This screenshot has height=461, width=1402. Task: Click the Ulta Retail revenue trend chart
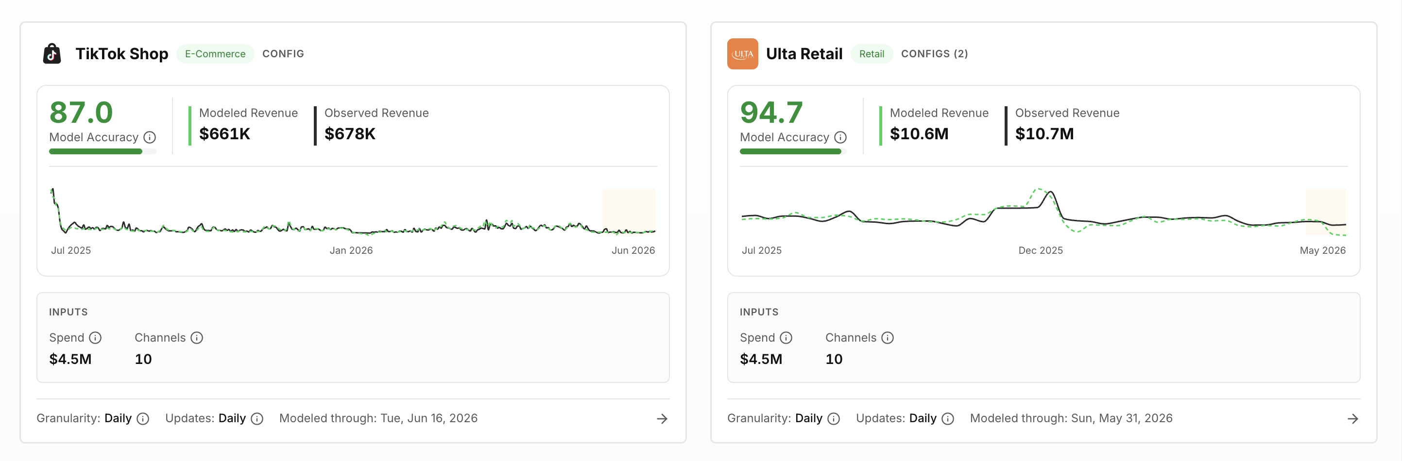pos(1043,213)
